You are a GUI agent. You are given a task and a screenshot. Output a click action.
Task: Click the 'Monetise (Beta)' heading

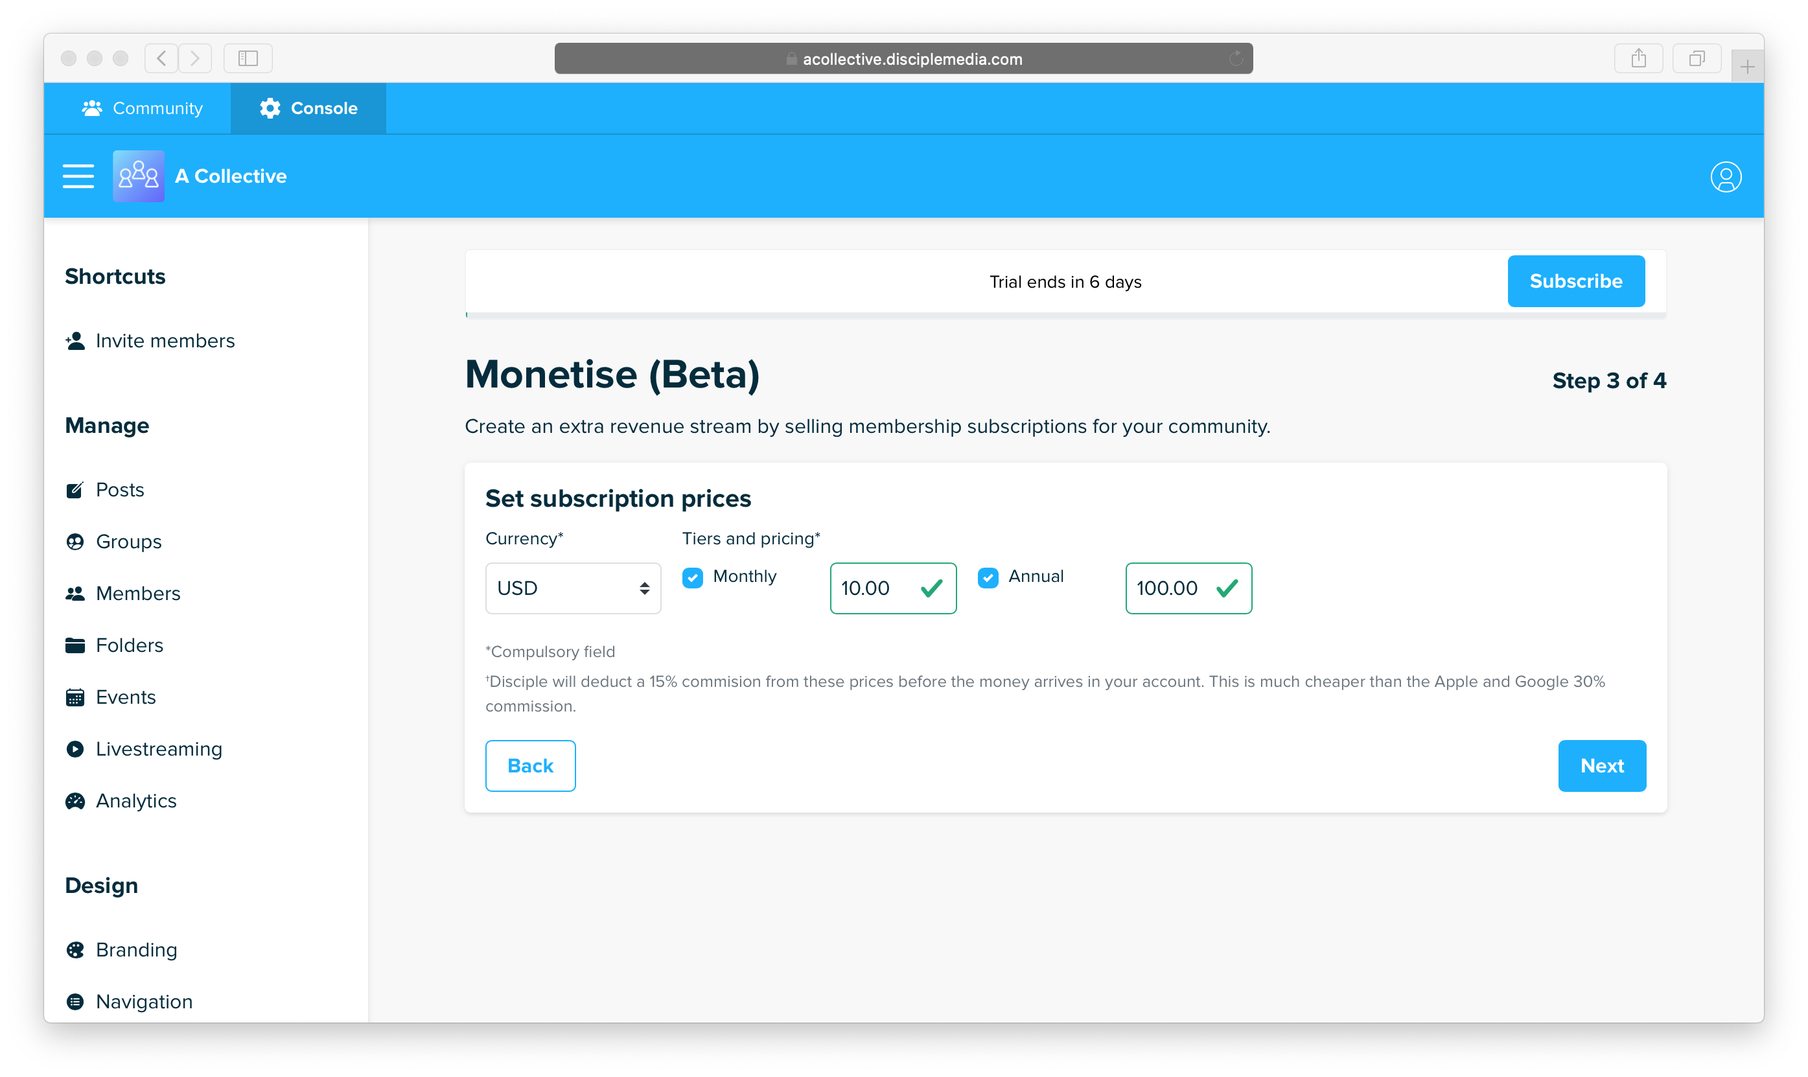tap(612, 375)
